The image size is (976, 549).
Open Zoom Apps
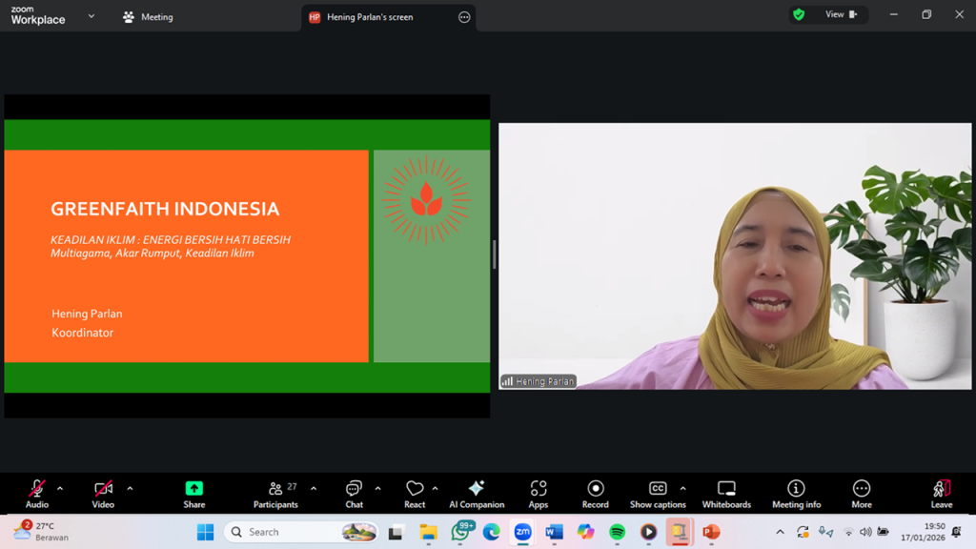(539, 493)
